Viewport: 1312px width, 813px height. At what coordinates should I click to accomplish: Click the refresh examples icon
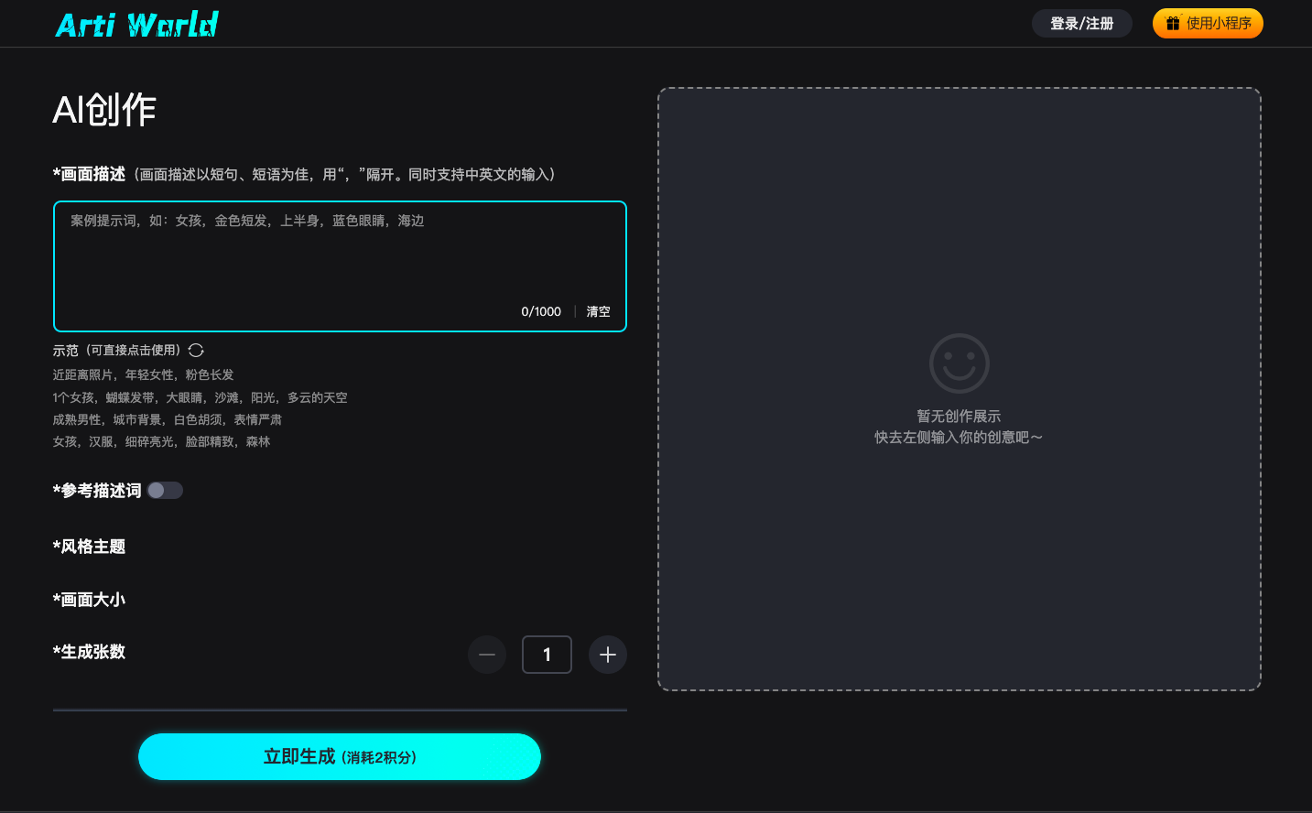[196, 351]
